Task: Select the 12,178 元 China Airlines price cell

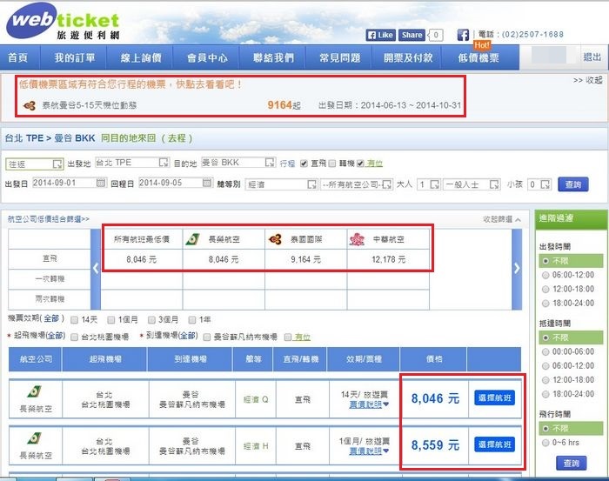Action: click(x=388, y=259)
